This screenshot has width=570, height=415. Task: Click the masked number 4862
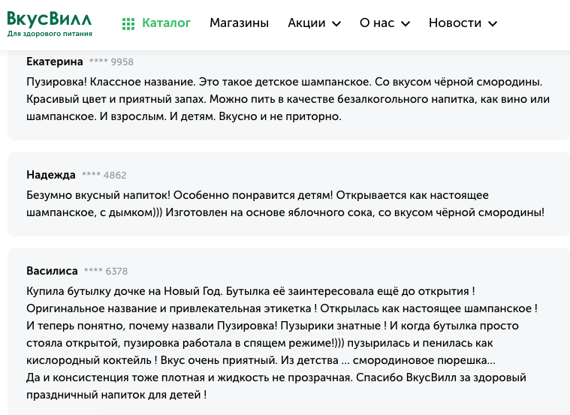tap(104, 175)
